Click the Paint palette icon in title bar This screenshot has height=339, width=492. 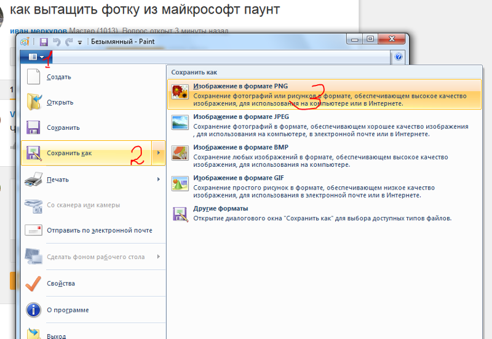pyautogui.click(x=25, y=41)
